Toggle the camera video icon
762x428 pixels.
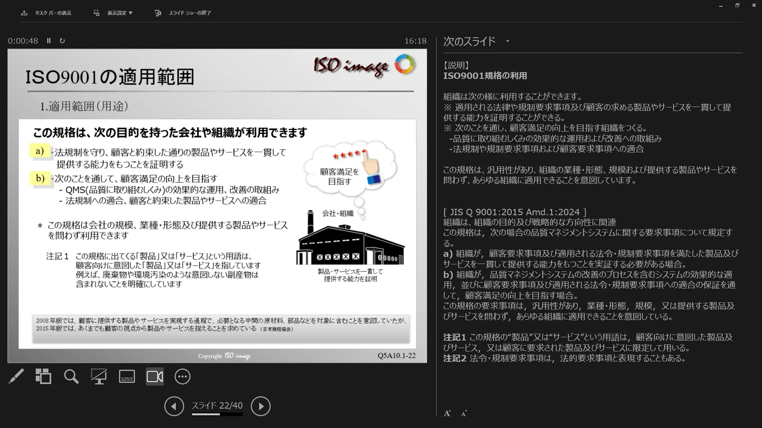coord(155,376)
